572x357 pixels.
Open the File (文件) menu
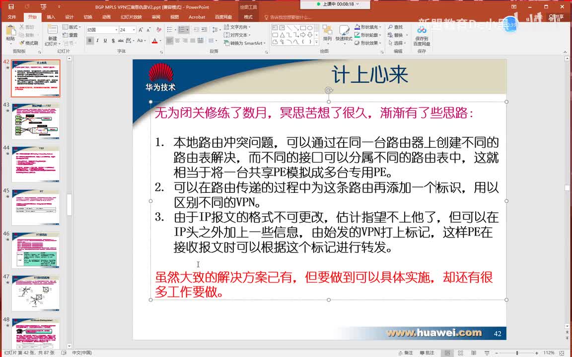(12, 17)
